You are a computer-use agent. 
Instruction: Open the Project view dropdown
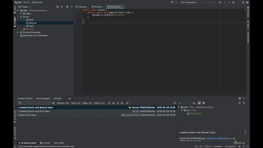pos(25,7)
